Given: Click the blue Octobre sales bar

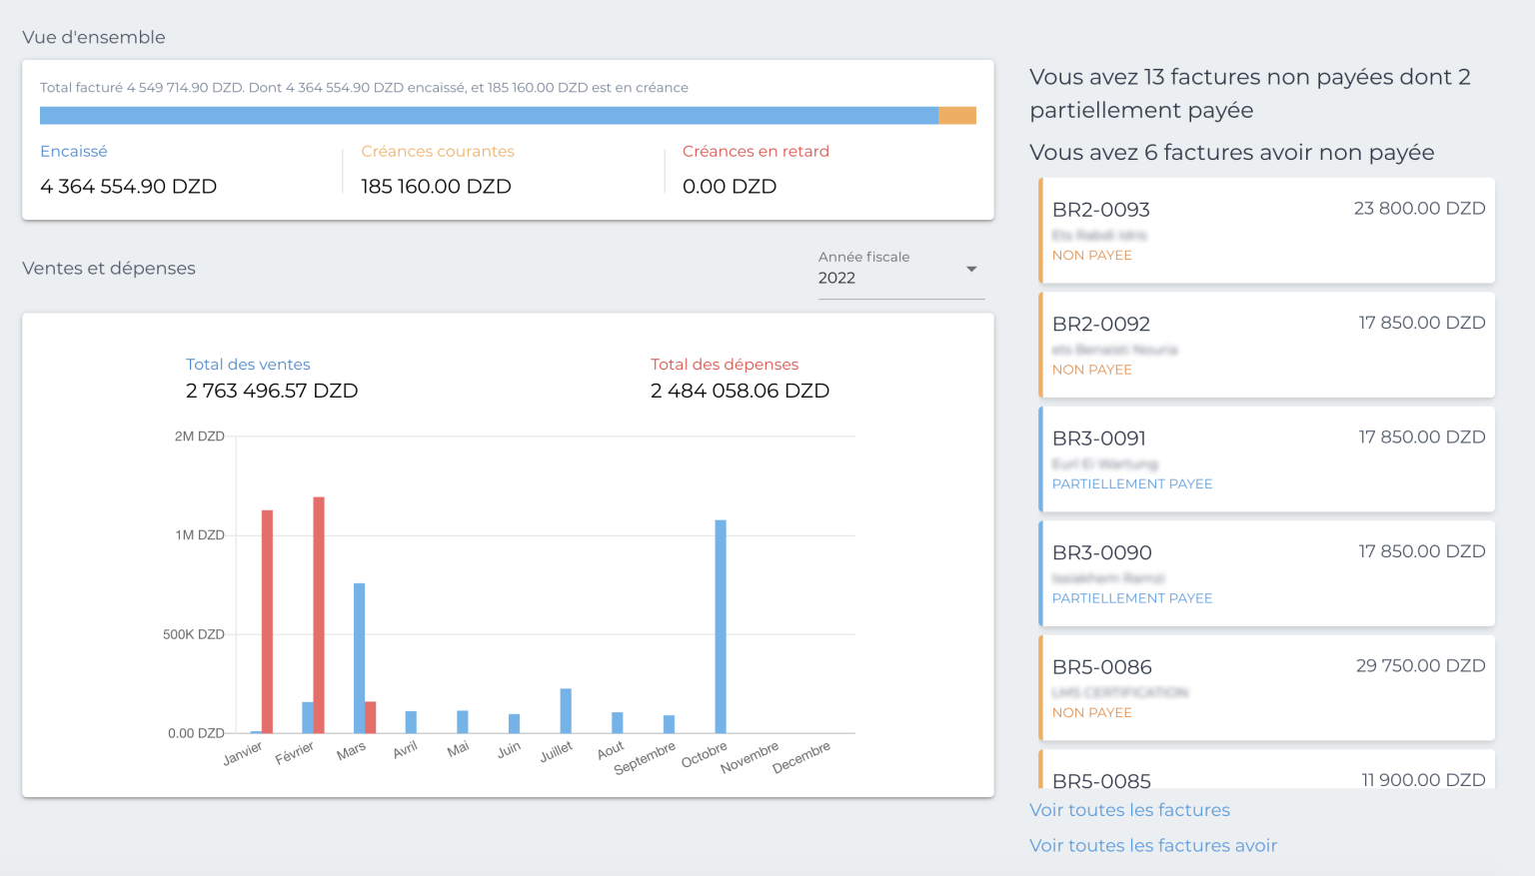Looking at the screenshot, I should [x=720, y=624].
